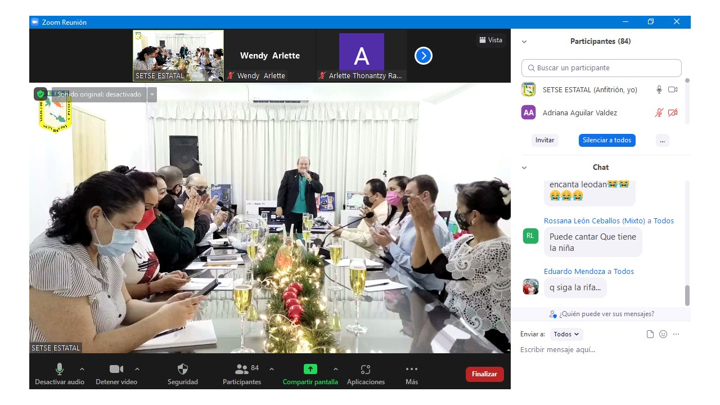Click the Desactivar audio microphone icon
This screenshot has width=720, height=405.
coord(60,369)
